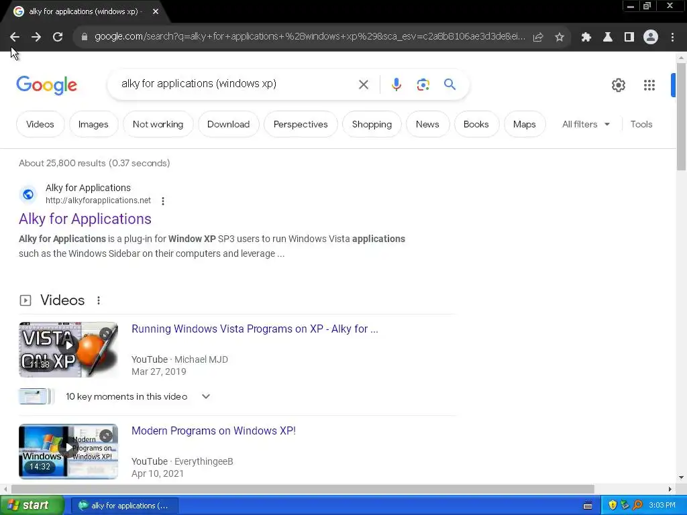Select the Not working filter chip
The image size is (687, 515).
pyautogui.click(x=158, y=124)
